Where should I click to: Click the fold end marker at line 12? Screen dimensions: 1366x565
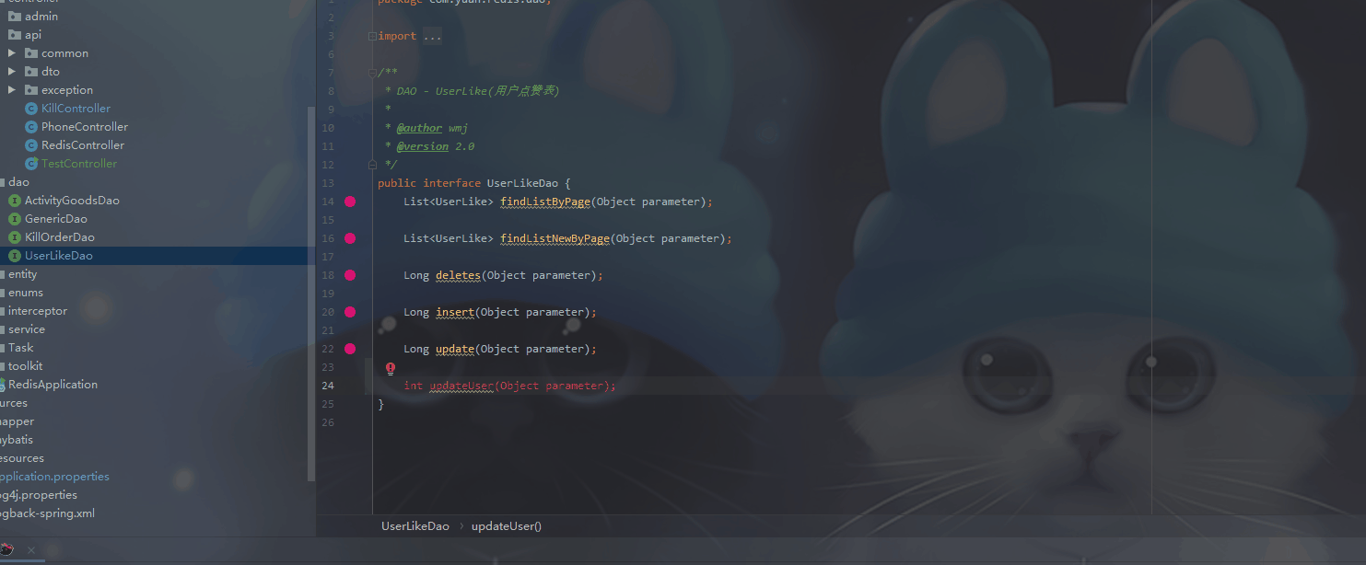tap(372, 165)
